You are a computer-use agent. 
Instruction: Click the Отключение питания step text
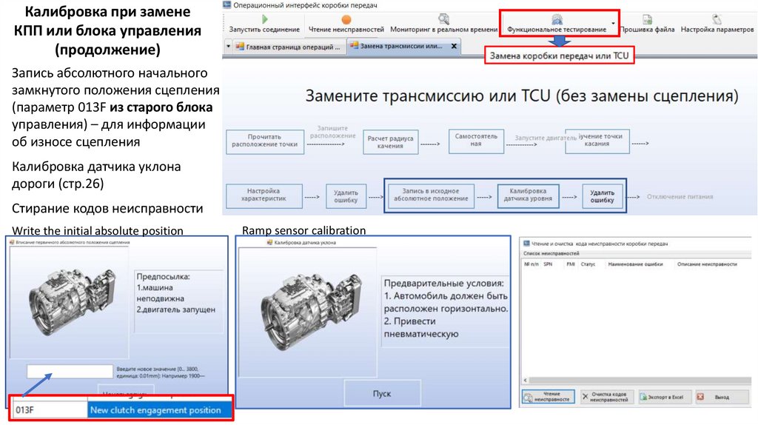click(680, 197)
